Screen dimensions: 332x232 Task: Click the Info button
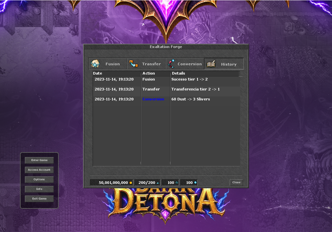tap(39, 189)
